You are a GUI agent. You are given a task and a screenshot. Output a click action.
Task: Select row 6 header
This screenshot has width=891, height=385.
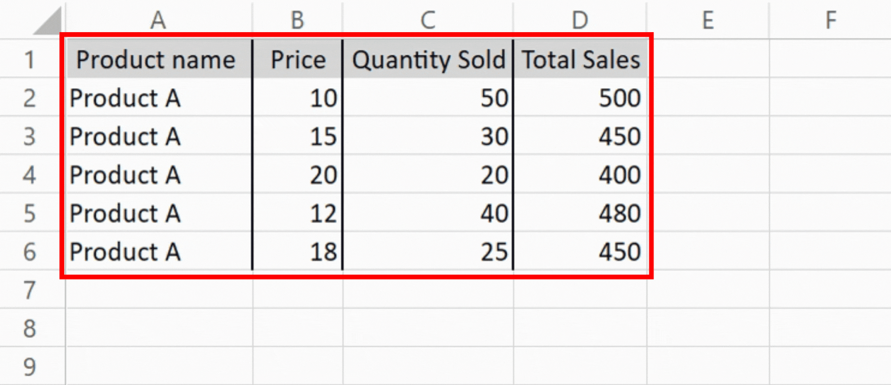tap(29, 252)
